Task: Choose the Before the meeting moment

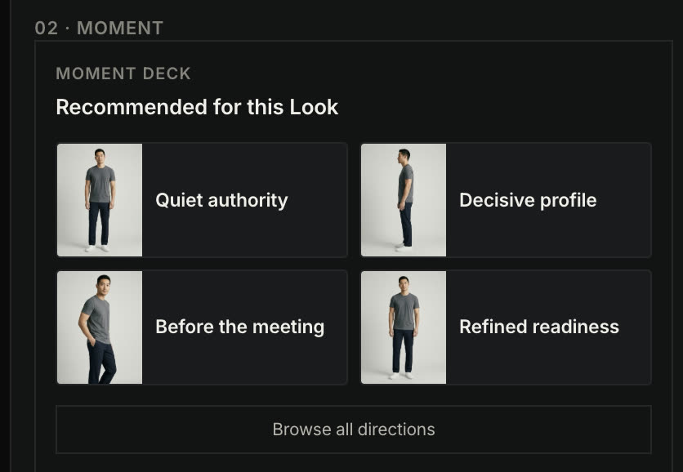Action: (x=202, y=327)
